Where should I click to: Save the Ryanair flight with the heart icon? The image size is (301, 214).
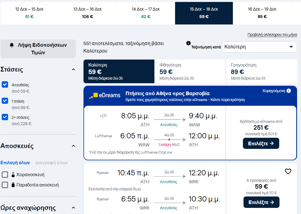tap(288, 171)
